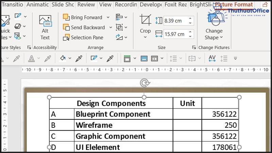Click the Blueprint Component cell

[123, 114]
